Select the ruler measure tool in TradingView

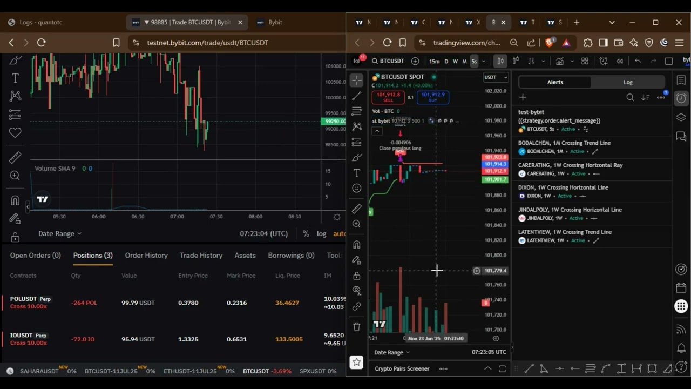click(356, 209)
